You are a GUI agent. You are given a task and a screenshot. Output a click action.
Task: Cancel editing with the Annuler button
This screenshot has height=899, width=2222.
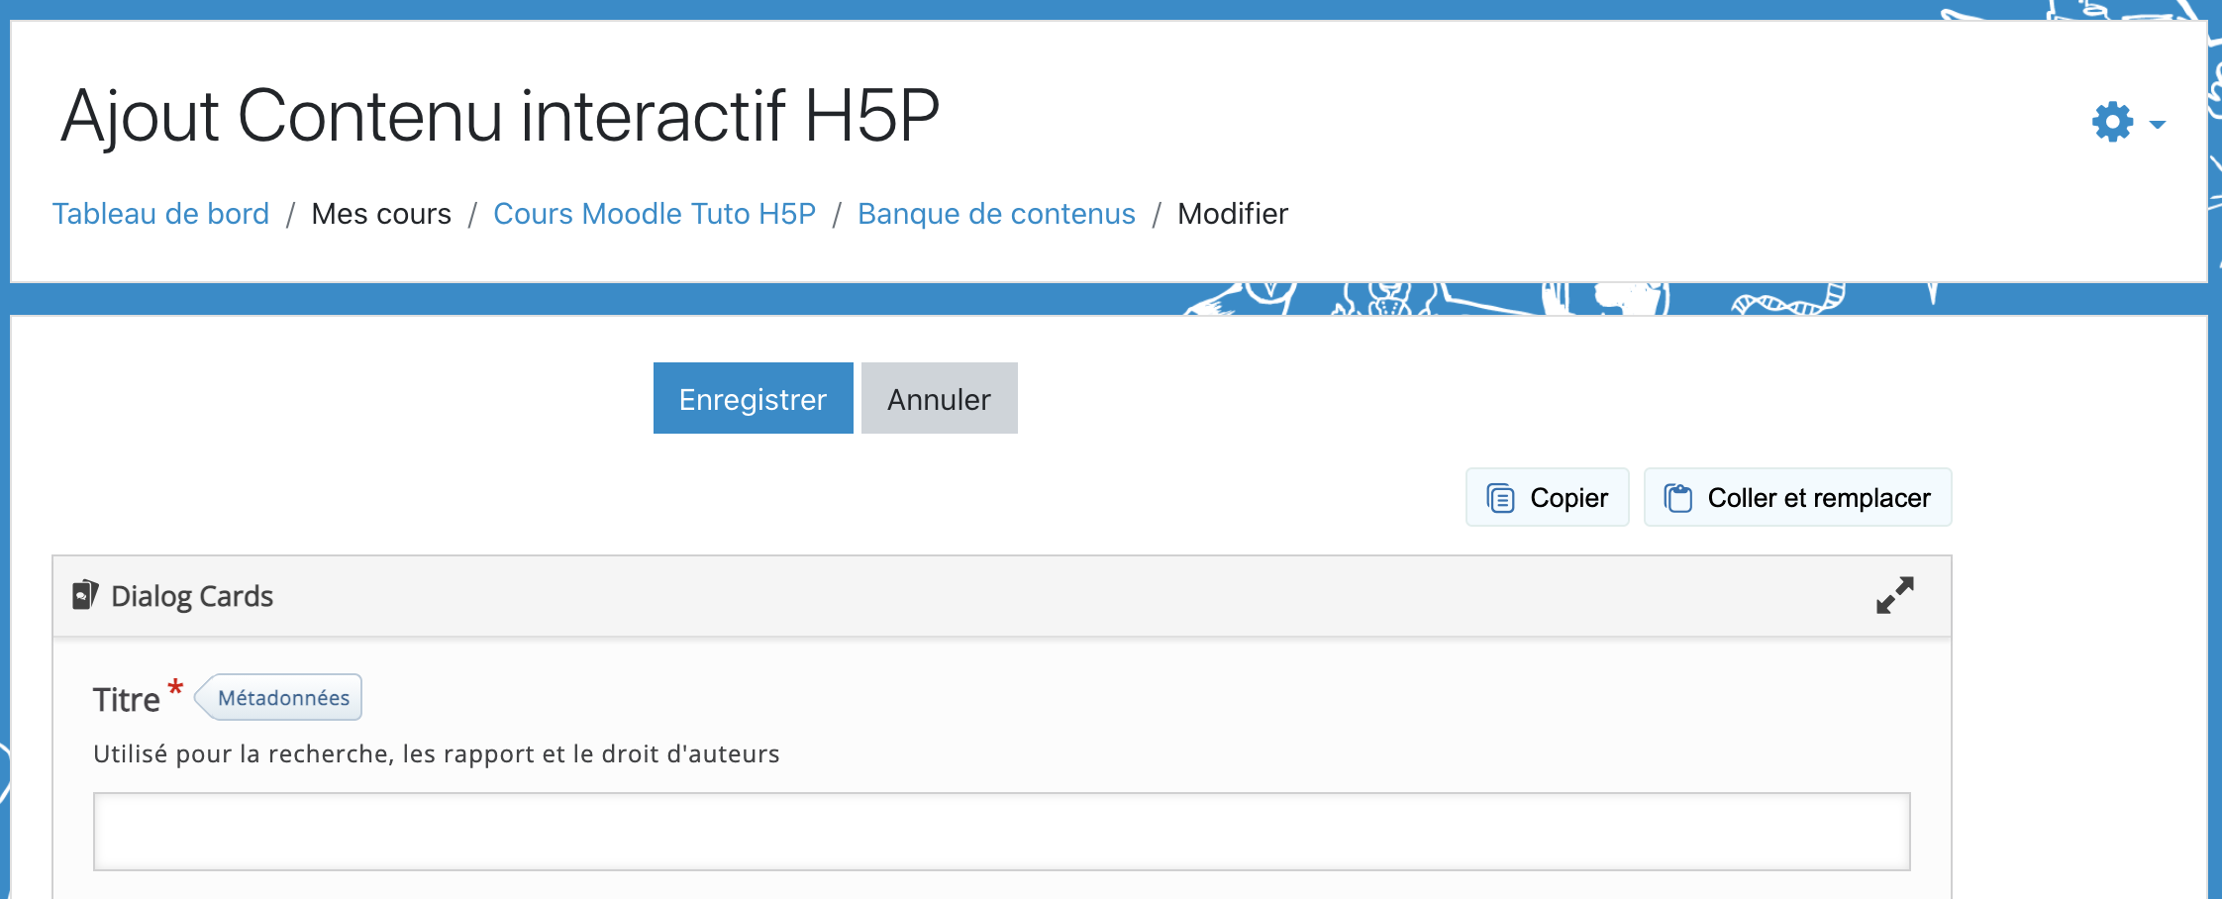tap(939, 398)
